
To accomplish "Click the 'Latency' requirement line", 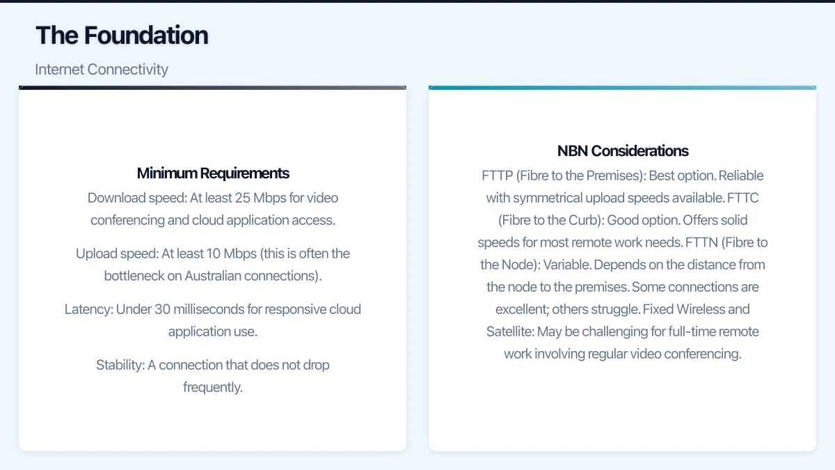I will pos(213,320).
